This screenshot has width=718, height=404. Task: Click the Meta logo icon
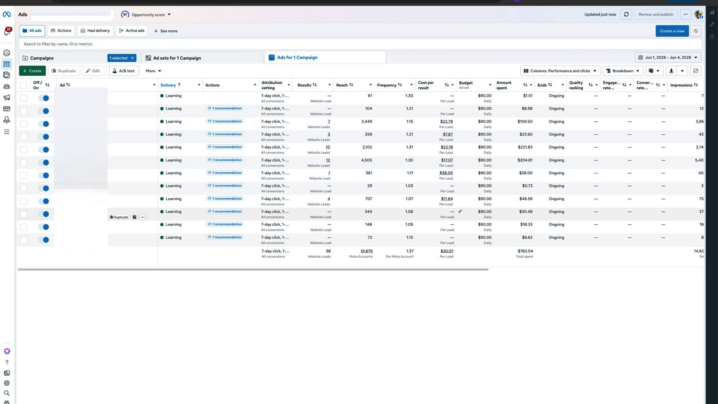click(x=7, y=14)
